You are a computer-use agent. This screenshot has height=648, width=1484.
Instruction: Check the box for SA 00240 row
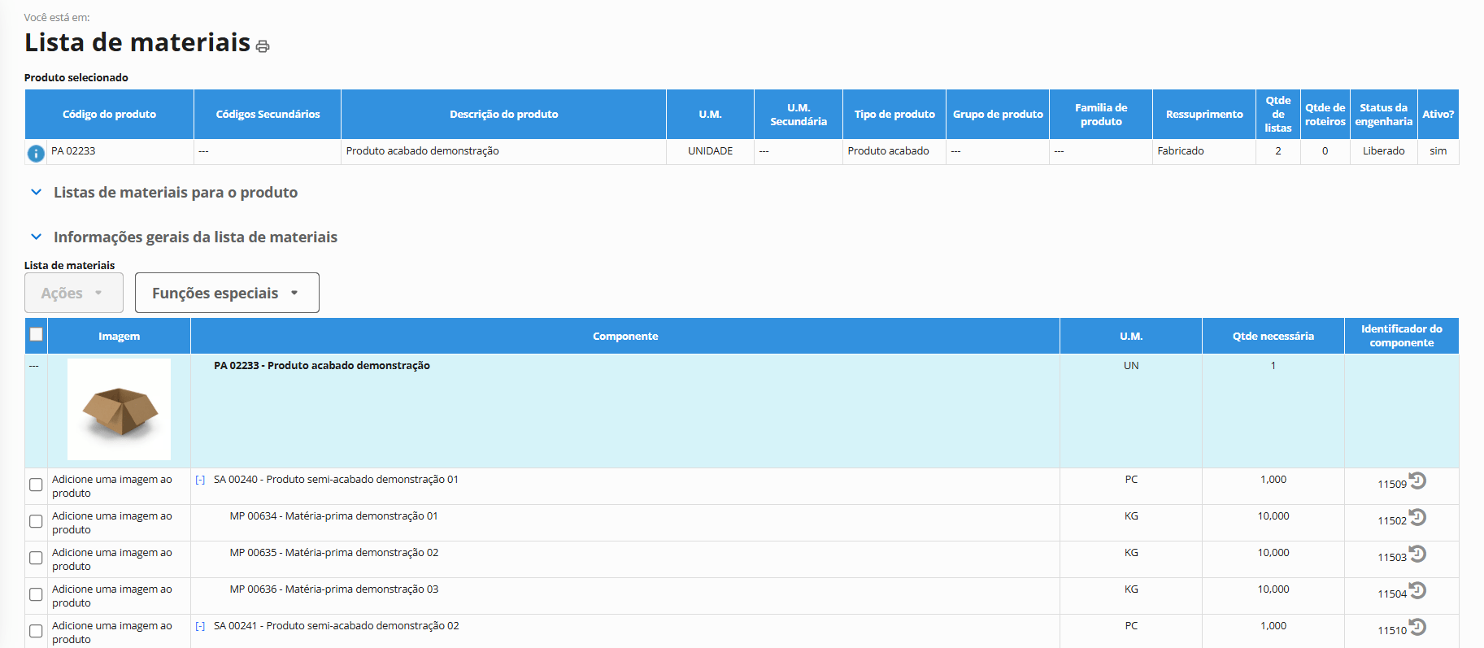(36, 485)
